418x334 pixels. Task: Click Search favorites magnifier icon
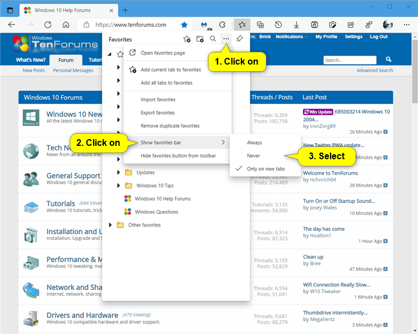[213, 39]
